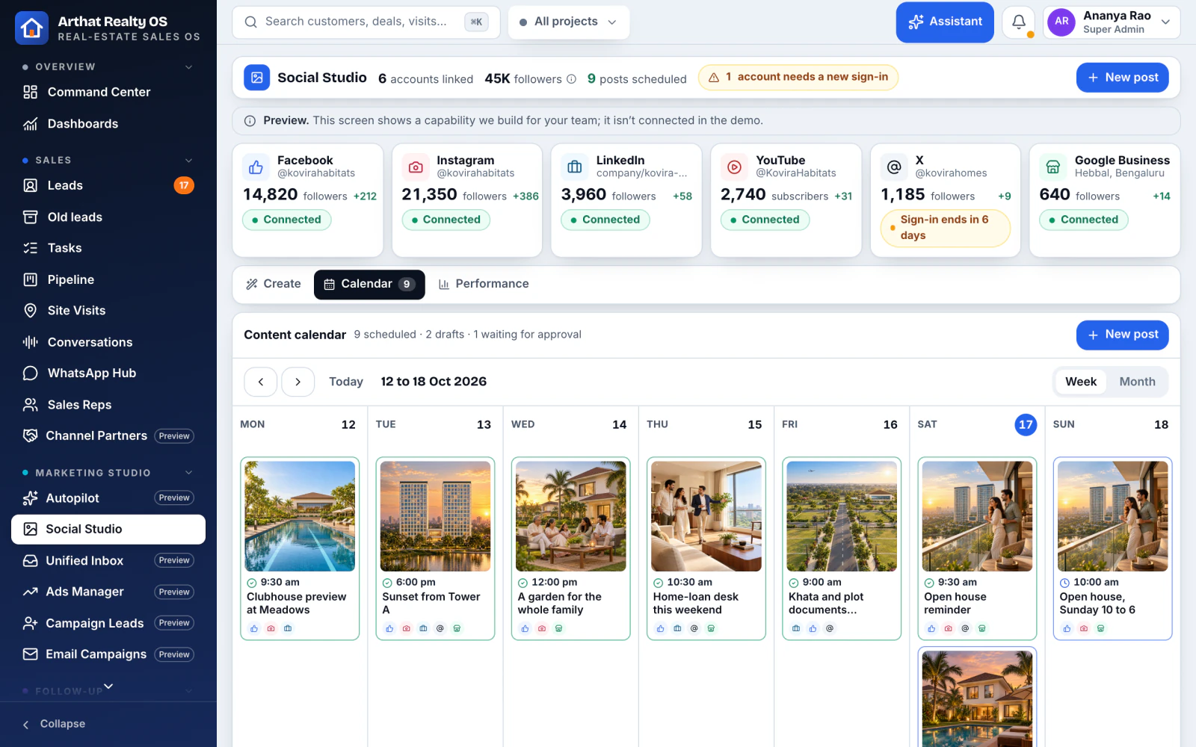Click the Google Business storefront icon
Screen dimensions: 1196x747
click(x=1053, y=167)
